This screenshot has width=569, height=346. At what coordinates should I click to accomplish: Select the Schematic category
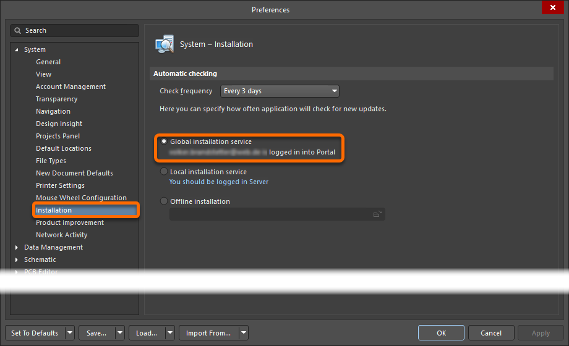40,259
